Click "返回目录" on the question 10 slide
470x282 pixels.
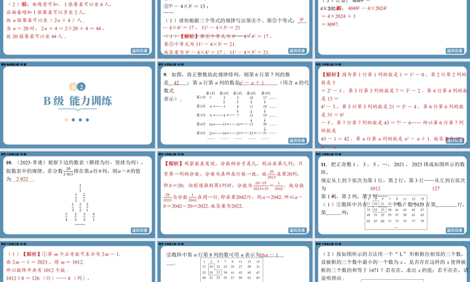[141, 230]
